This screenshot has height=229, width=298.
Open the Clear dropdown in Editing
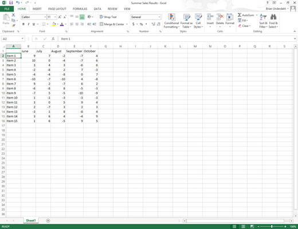pos(244,26)
